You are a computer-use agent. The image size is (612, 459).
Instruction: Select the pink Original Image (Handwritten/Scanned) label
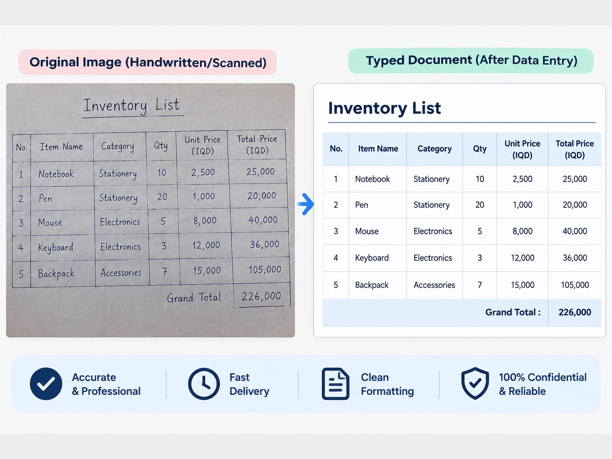coord(147,62)
